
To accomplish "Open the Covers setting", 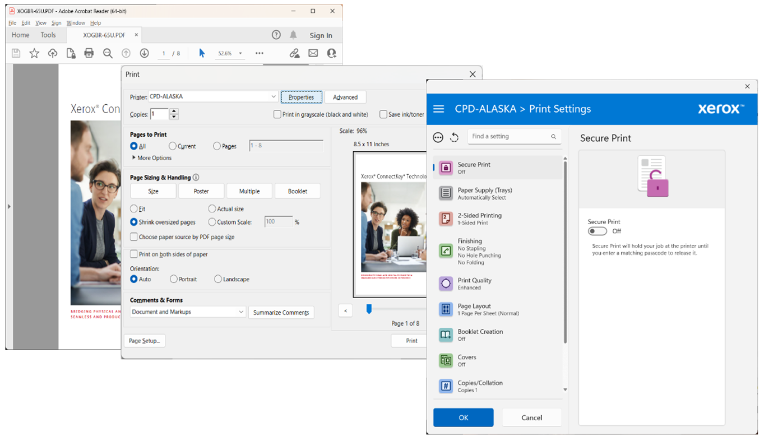I will click(498, 360).
